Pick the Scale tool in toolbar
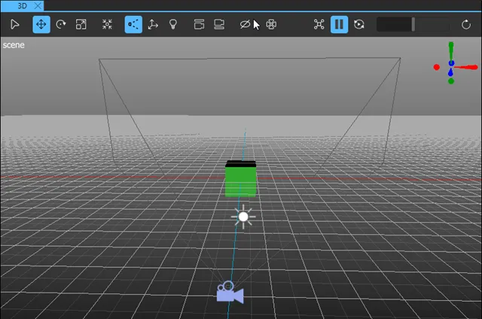 tap(81, 24)
